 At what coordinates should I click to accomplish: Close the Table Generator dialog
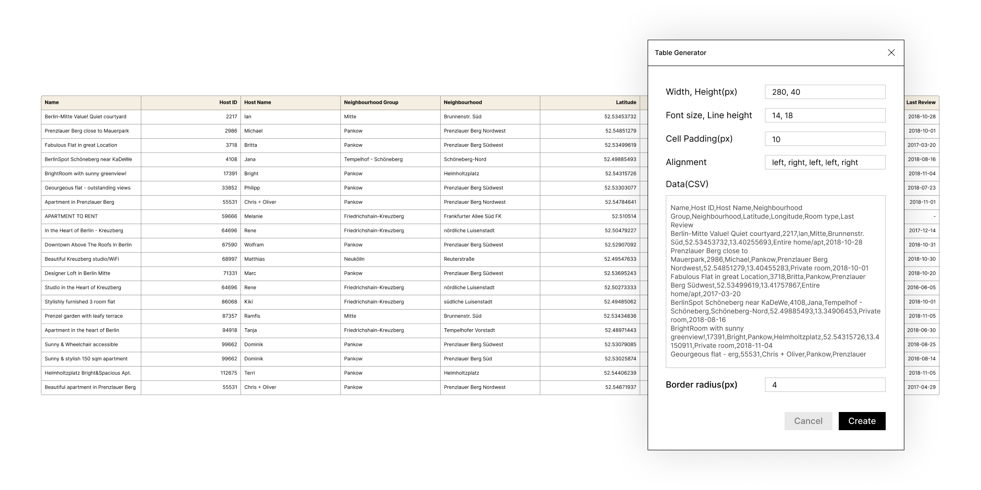coord(891,53)
